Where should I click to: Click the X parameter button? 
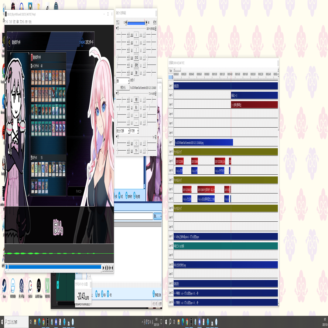[x=136, y=35]
